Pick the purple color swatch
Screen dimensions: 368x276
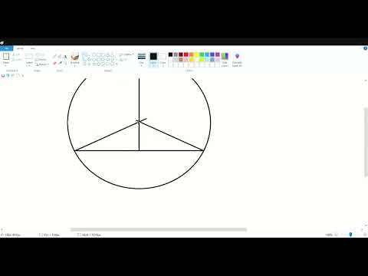(218, 54)
